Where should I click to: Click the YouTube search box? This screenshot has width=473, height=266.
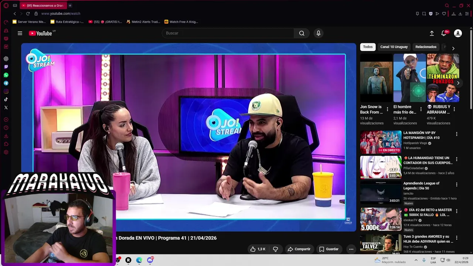tap(228, 33)
